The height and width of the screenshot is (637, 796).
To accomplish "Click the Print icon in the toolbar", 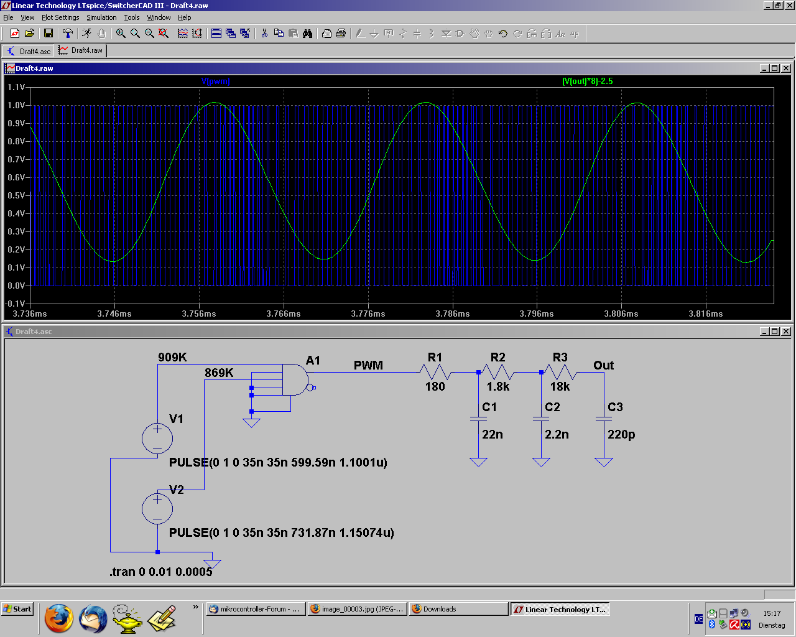I will [x=341, y=34].
